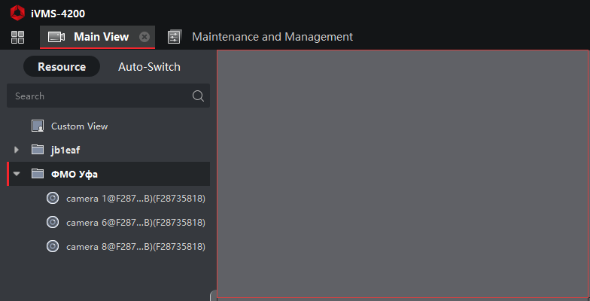This screenshot has height=301, width=590.
Task: Switch to the Auto-Switch tab
Action: pos(149,66)
